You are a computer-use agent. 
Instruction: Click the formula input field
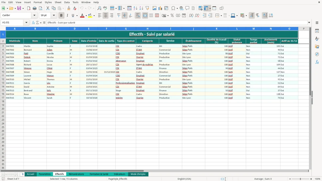177,23
